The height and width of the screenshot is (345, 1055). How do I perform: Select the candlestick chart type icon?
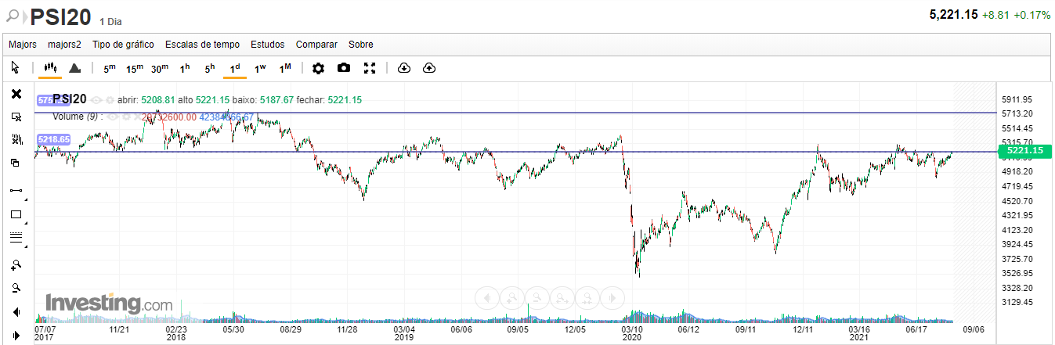[x=50, y=68]
